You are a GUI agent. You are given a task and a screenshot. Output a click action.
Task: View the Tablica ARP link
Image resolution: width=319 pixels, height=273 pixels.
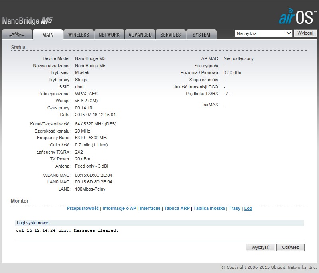click(177, 208)
